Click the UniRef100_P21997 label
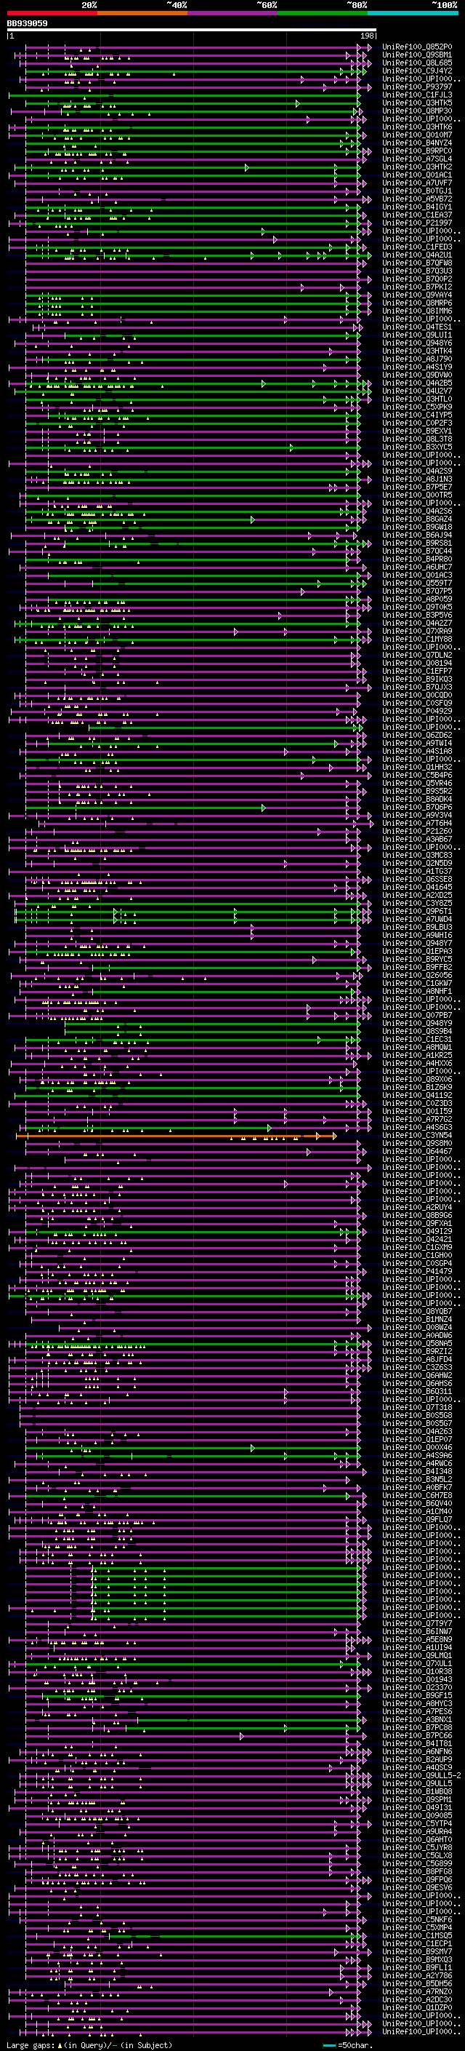Image resolution: width=465 pixels, height=2051 pixels. (x=417, y=223)
